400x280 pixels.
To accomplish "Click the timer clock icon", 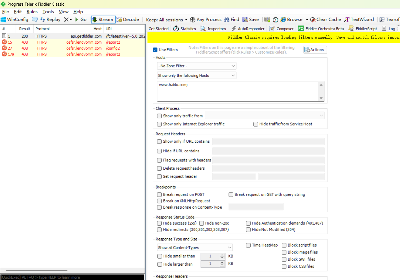I will coord(275,20).
